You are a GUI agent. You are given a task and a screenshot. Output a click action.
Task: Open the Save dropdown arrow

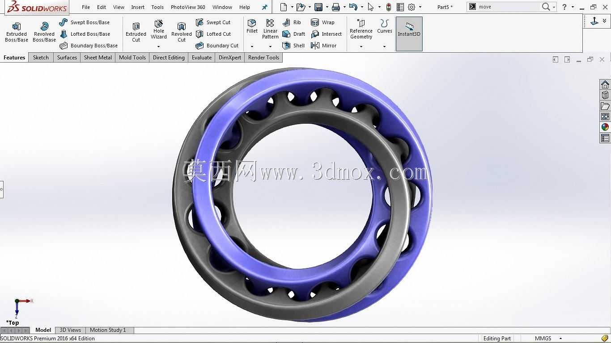[x=327, y=7]
